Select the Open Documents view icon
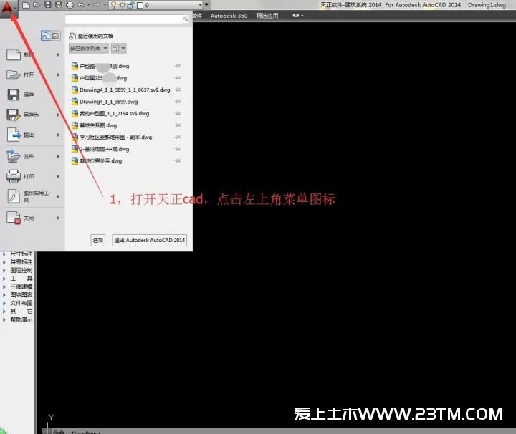516x434 pixels. coord(56,36)
